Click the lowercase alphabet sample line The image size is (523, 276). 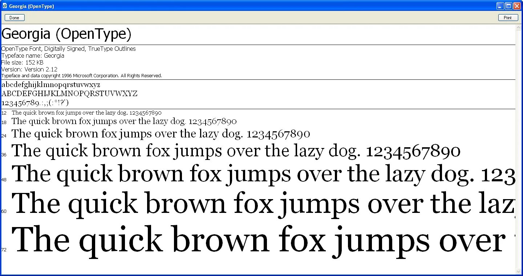pyautogui.click(x=51, y=85)
